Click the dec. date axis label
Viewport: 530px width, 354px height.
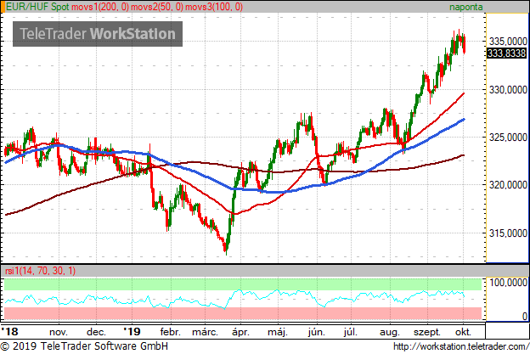[x=96, y=332]
